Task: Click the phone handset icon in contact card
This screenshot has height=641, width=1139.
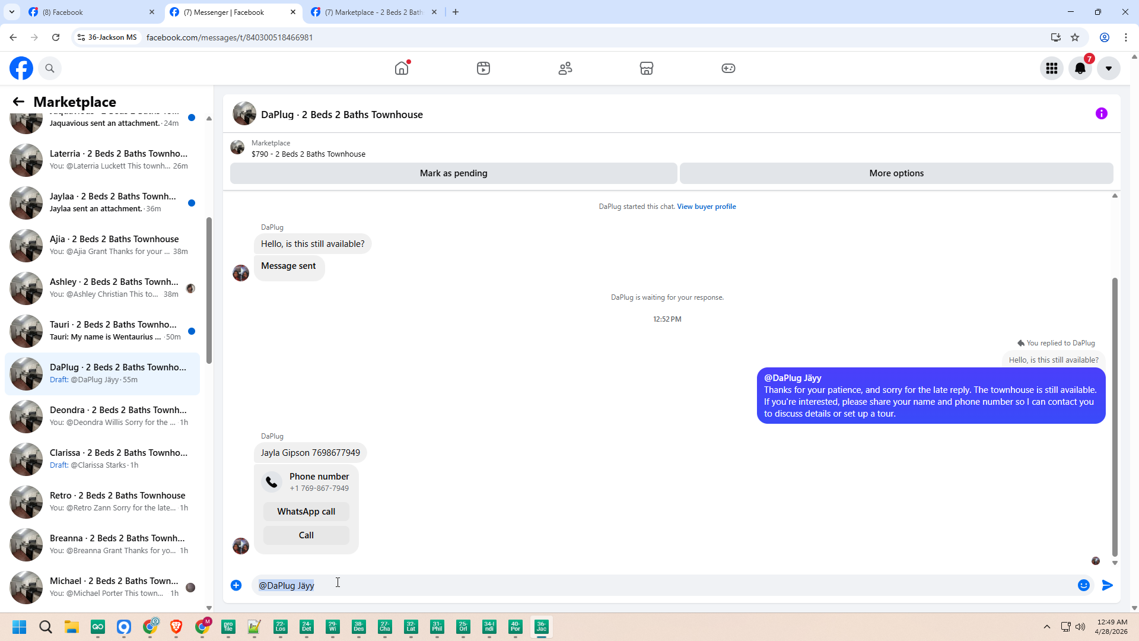Action: 272,482
